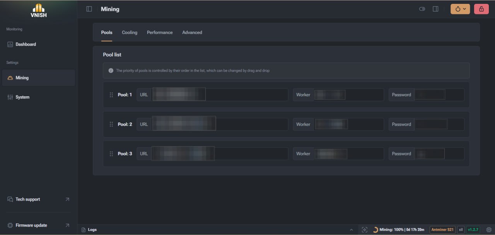Viewport: 495px width, 235px height.
Task: Toggle the right side panel icon
Action: (435, 9)
